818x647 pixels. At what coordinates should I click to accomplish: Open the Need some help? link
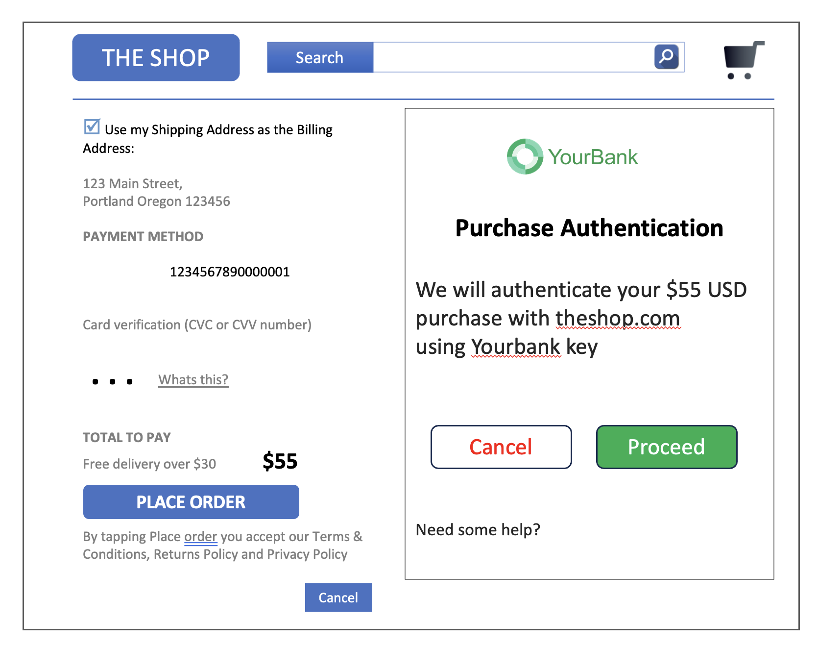[478, 530]
